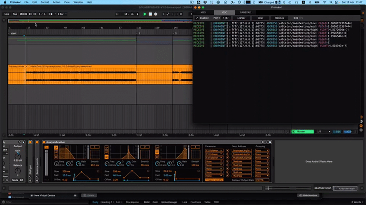
Task: Arm the Arrangement Record button
Action: pos(156,14)
